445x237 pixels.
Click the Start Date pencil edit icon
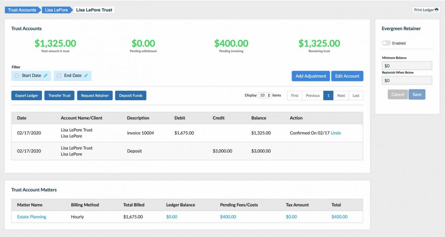[46, 75]
